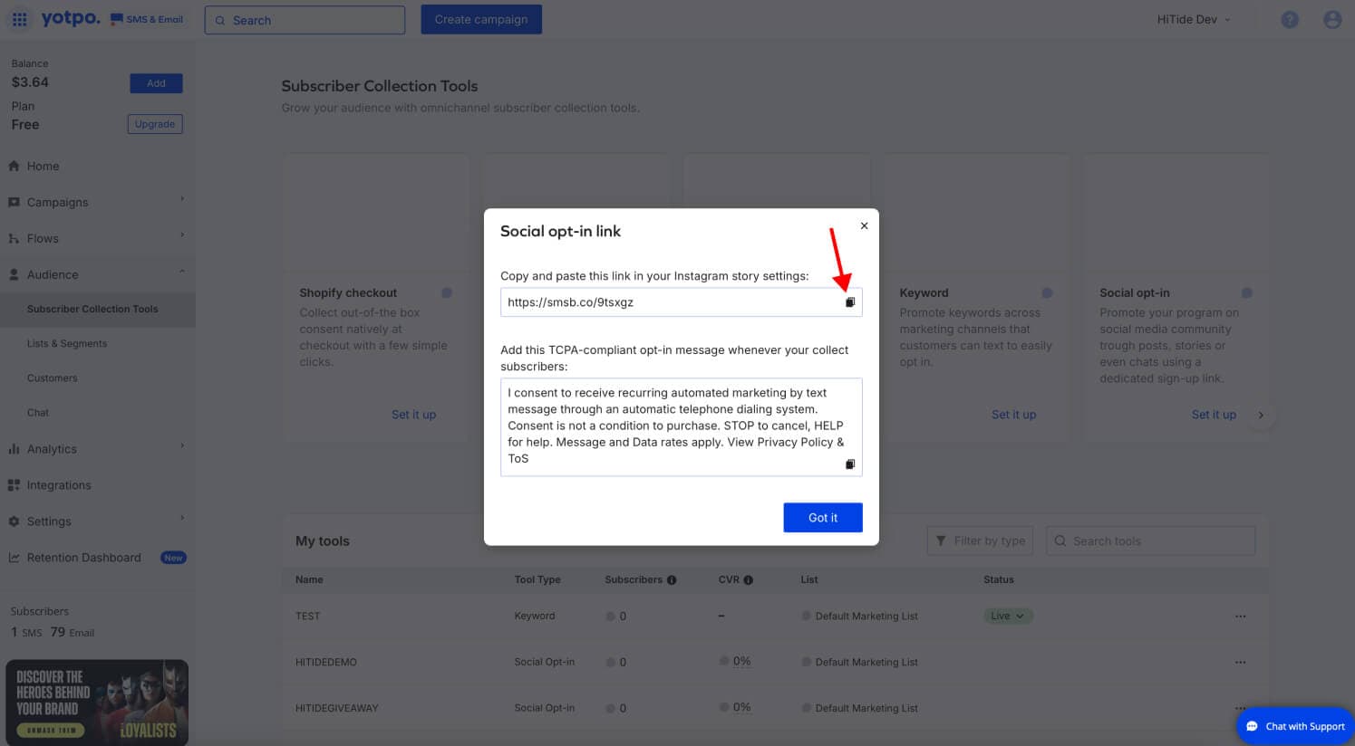Open Lists & Segments sidebar item
1355x746 pixels.
pos(67,343)
